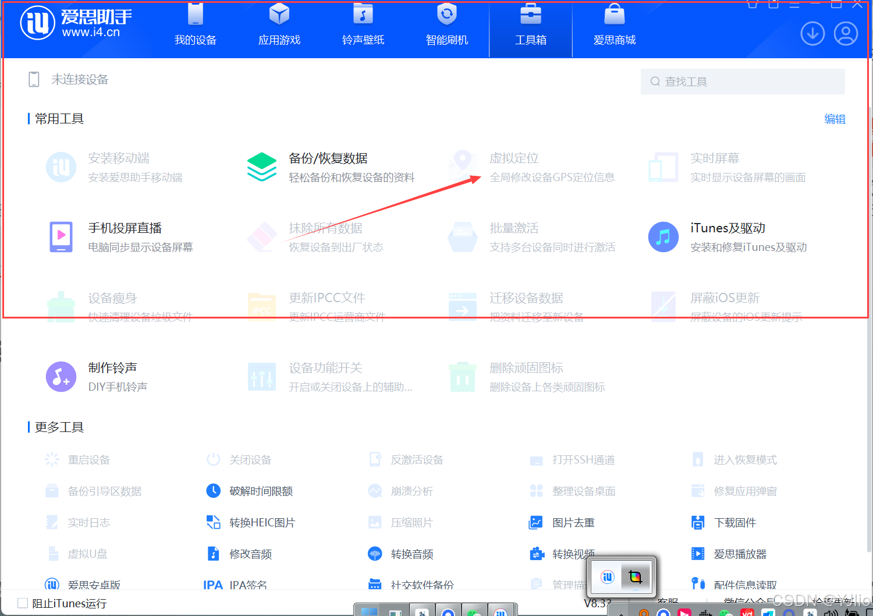The image size is (873, 616).
Task: Enable the 阻止iTunes运行 checkbox
Action: [23, 603]
